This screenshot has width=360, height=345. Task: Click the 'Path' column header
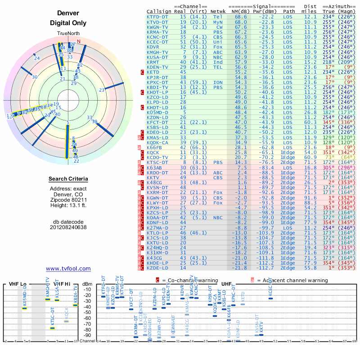289,12
